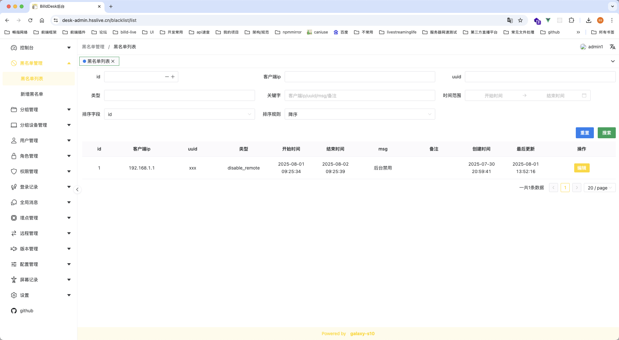Click the Google Translate icon in address bar

click(510, 20)
